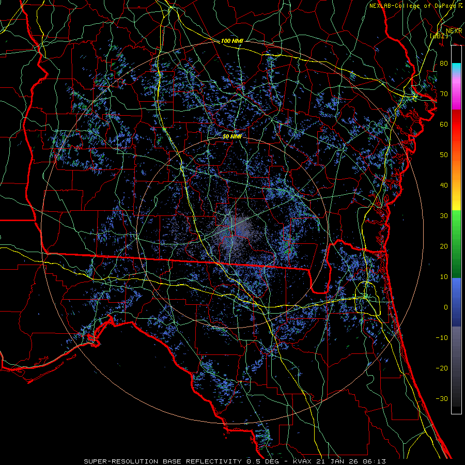Click the 30 value on the dBZ scale

coord(444,216)
